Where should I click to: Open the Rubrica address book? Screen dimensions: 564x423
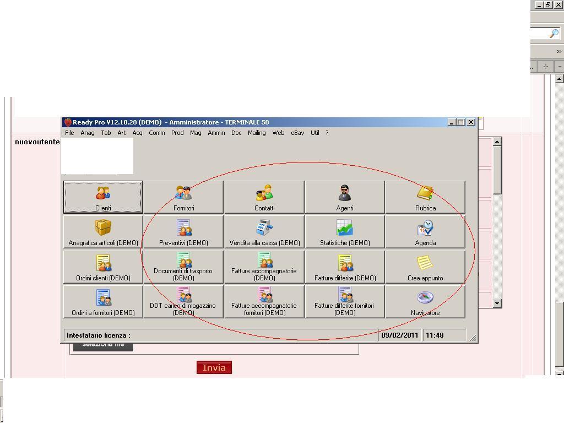(x=425, y=197)
